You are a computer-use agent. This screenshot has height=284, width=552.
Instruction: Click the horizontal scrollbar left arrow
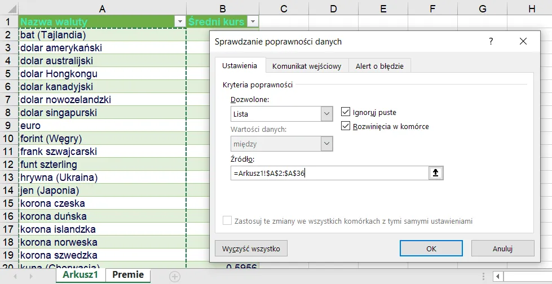coord(497,277)
